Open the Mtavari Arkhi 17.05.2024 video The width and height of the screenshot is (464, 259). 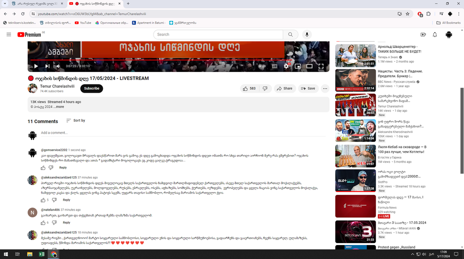(x=355, y=231)
